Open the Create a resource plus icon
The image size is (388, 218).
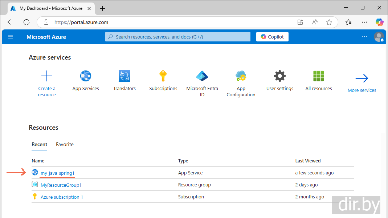pyautogui.click(x=47, y=76)
